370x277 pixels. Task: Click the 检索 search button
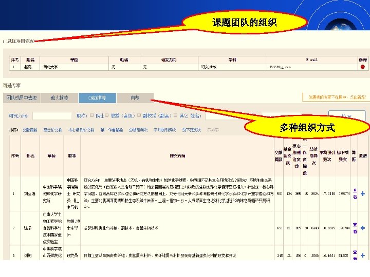[347, 116]
